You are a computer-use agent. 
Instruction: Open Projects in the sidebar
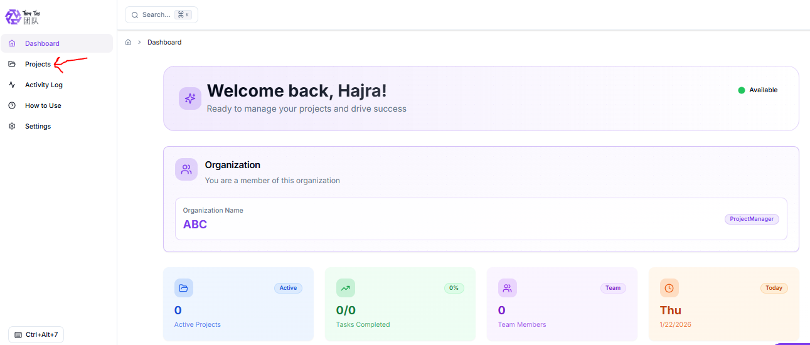[x=38, y=64]
